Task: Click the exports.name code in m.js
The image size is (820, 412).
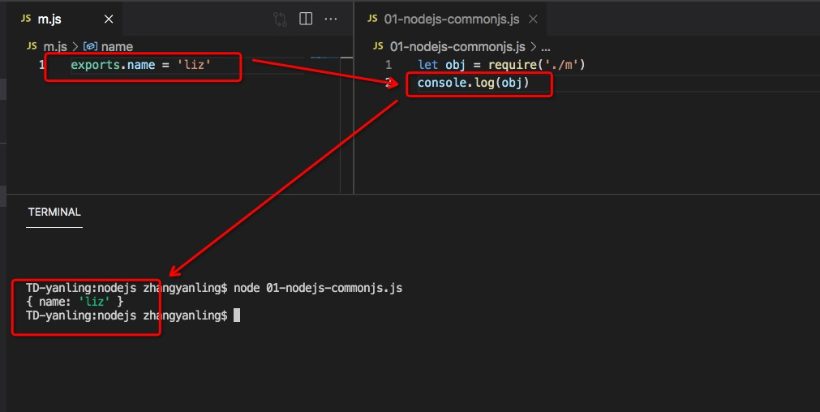Action: [x=113, y=65]
